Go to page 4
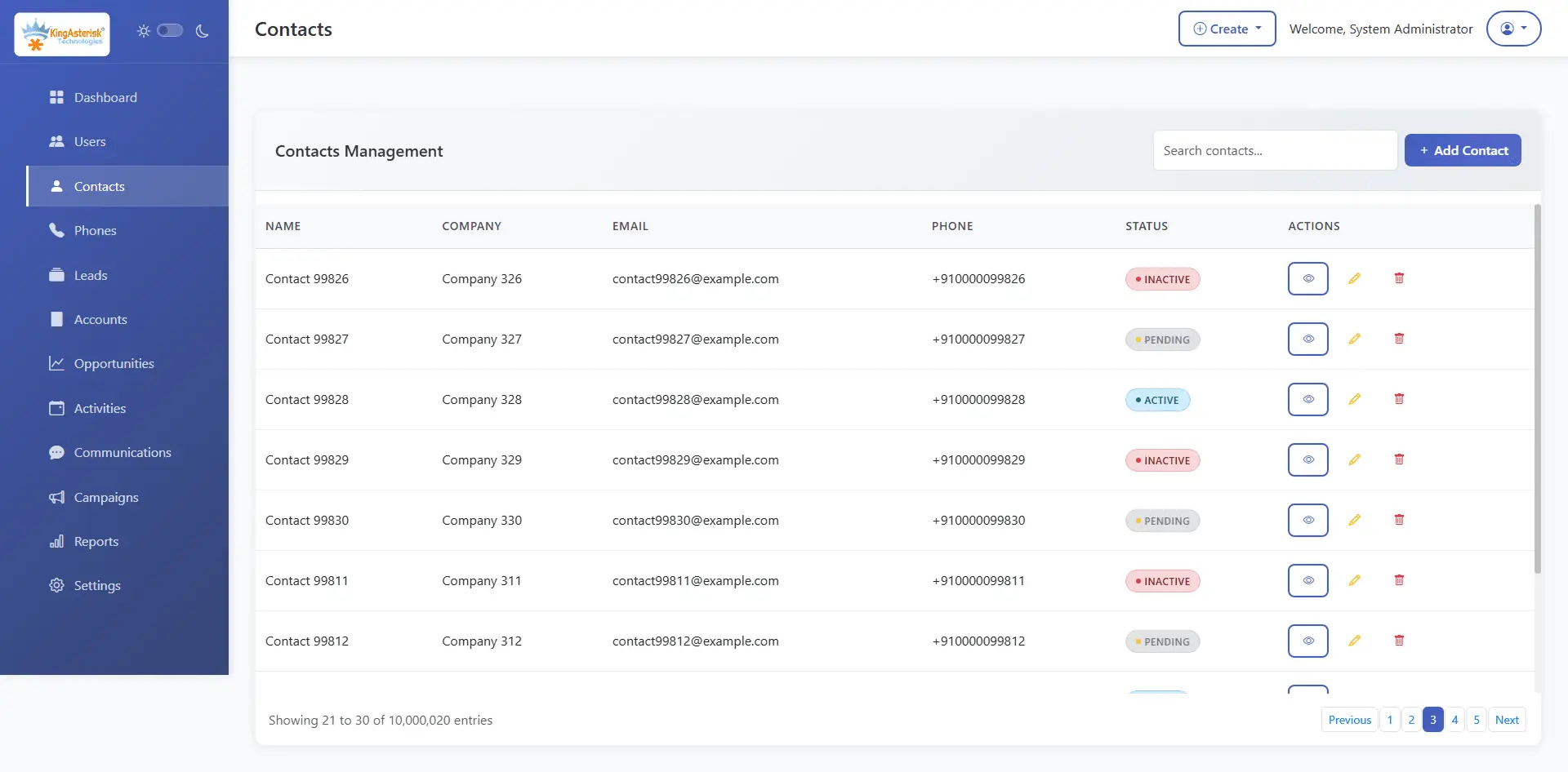 click(1454, 720)
